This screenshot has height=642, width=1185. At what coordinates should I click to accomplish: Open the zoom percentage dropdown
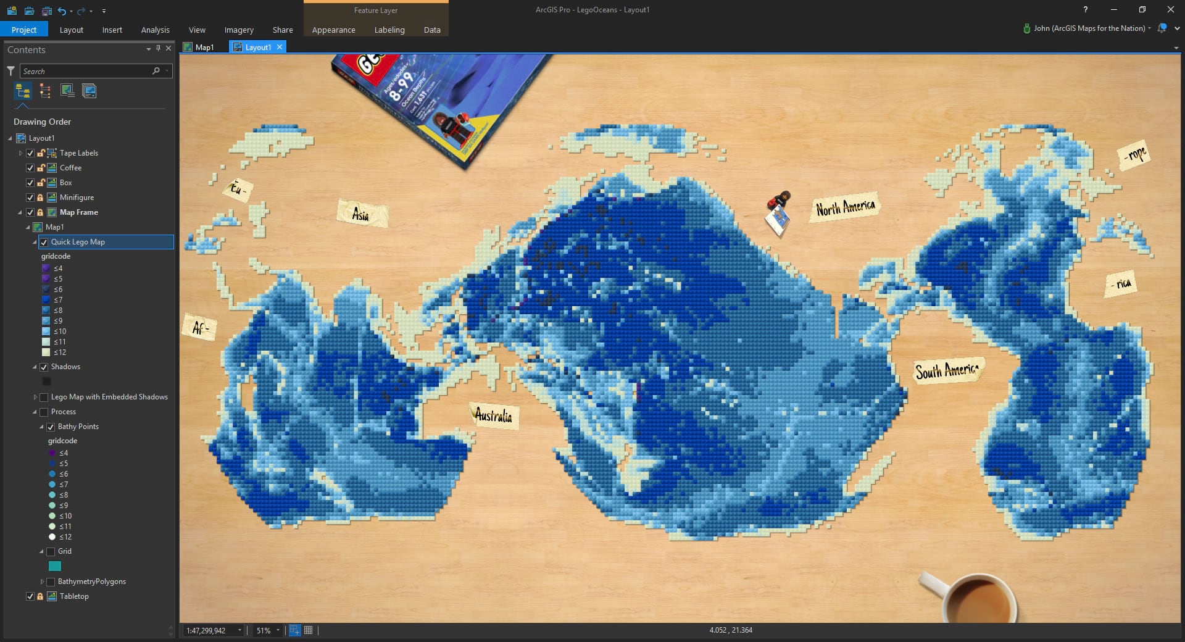278,630
